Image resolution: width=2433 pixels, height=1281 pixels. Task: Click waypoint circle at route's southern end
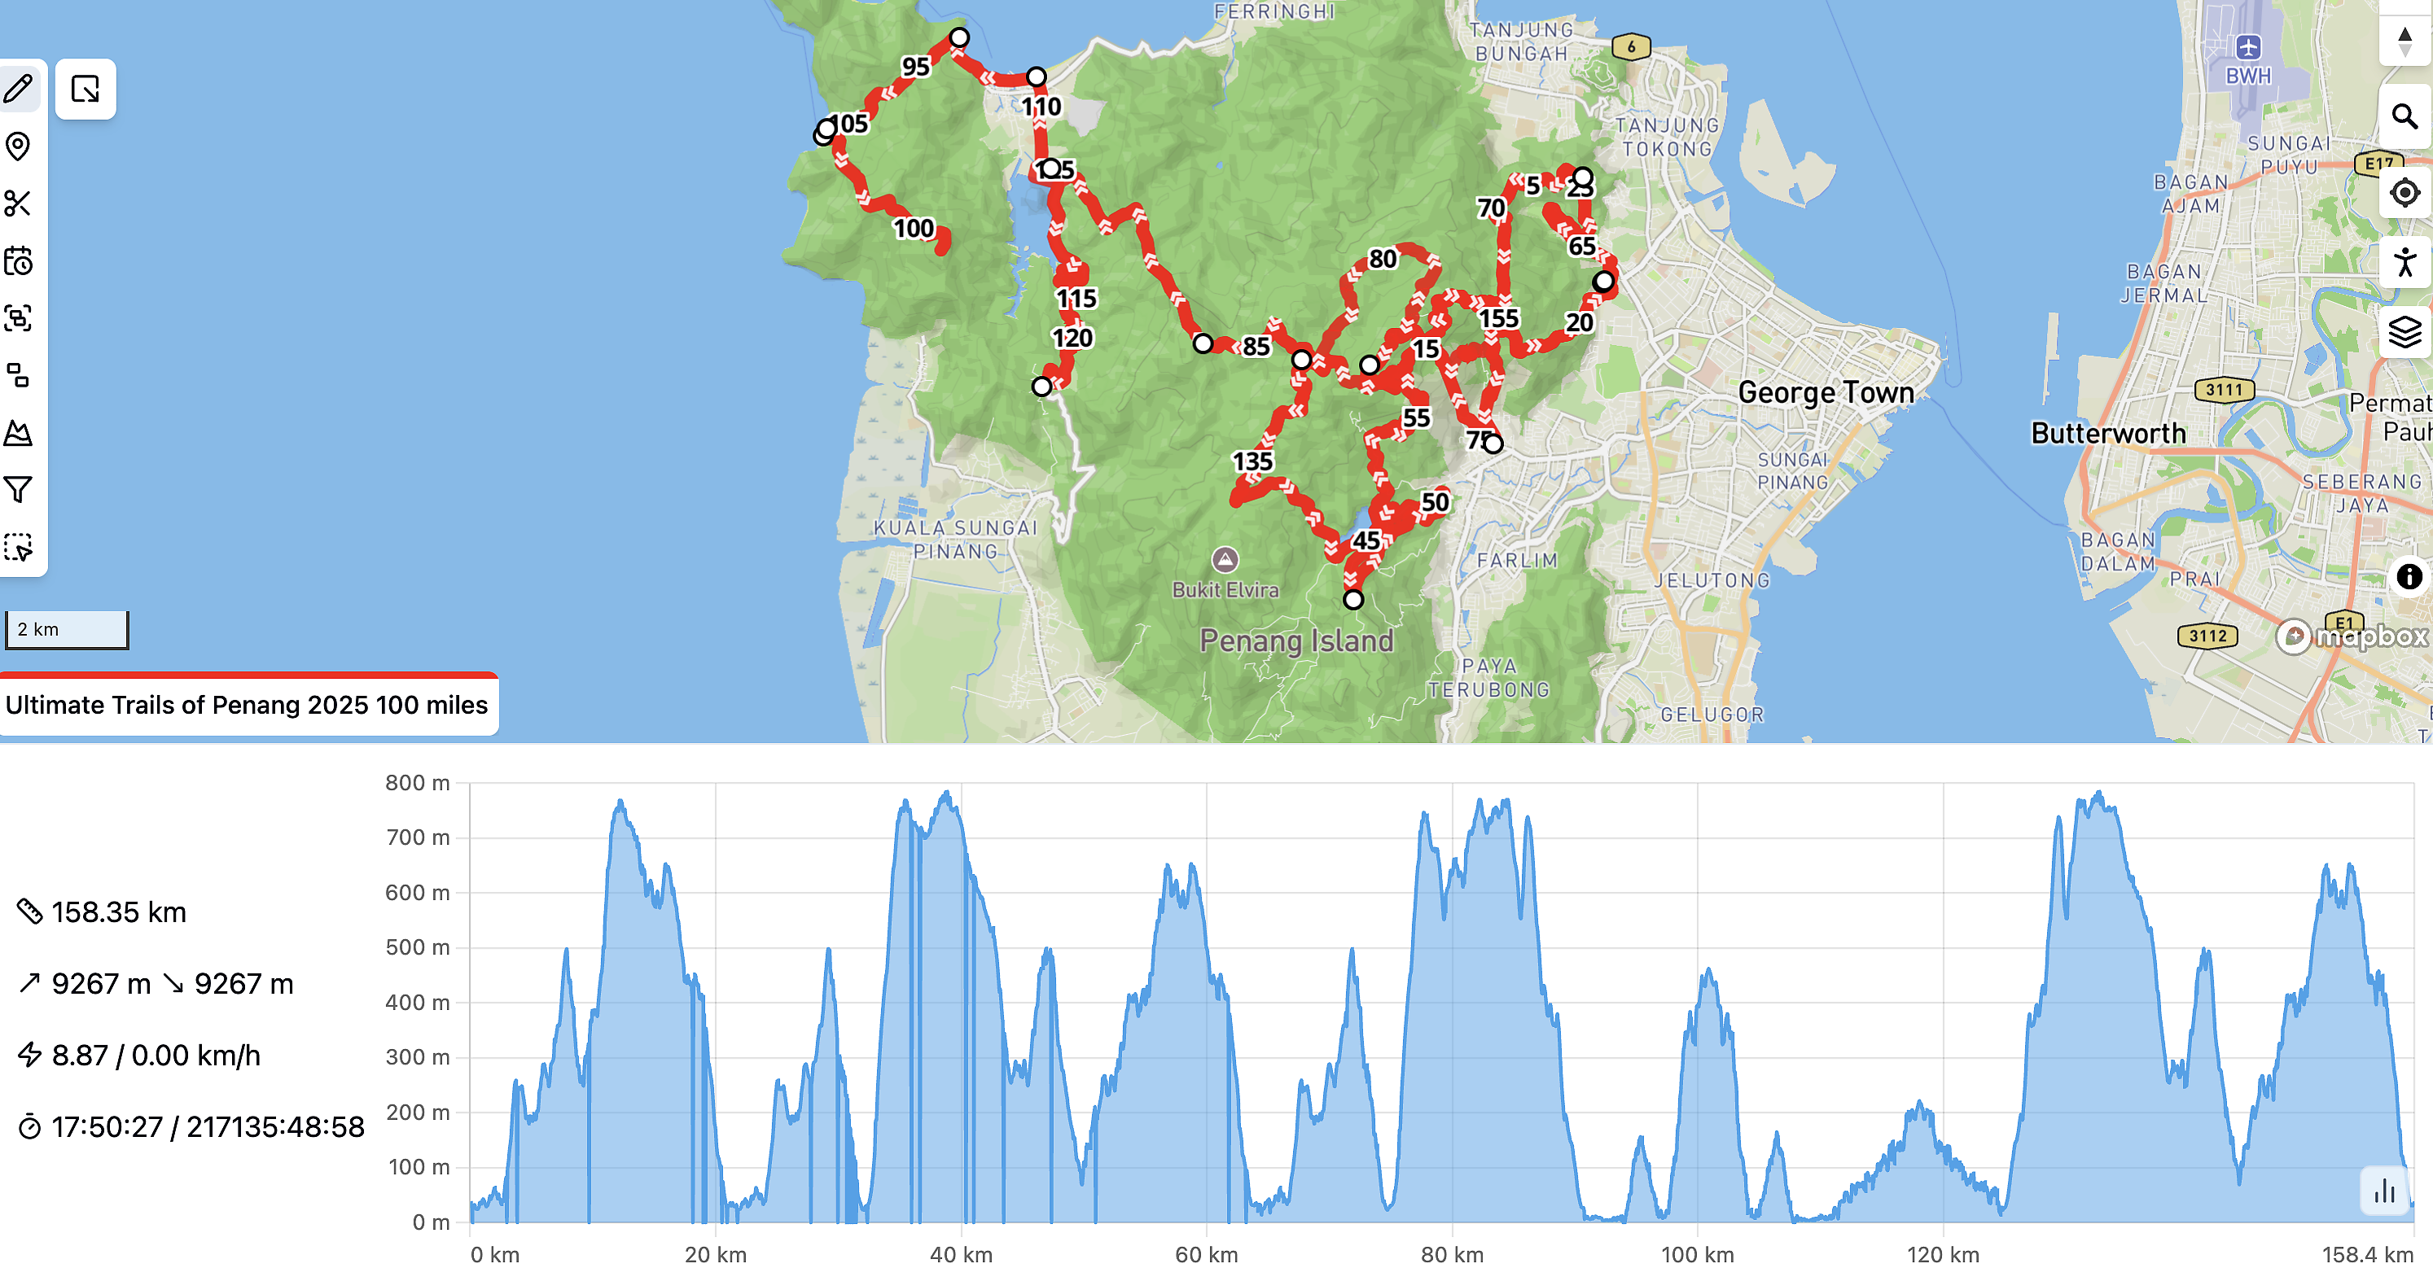[1353, 600]
